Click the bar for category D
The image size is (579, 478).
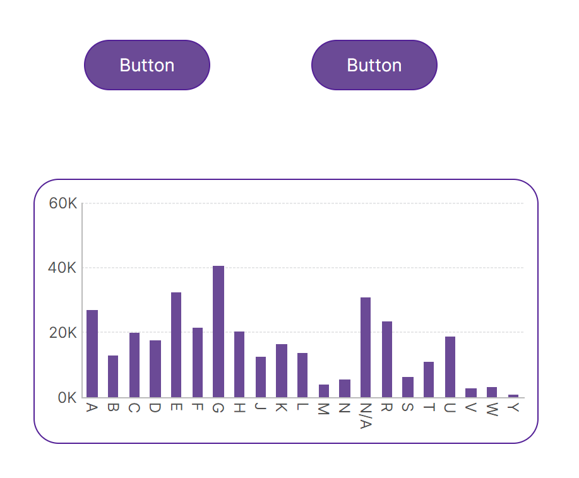(x=155, y=369)
